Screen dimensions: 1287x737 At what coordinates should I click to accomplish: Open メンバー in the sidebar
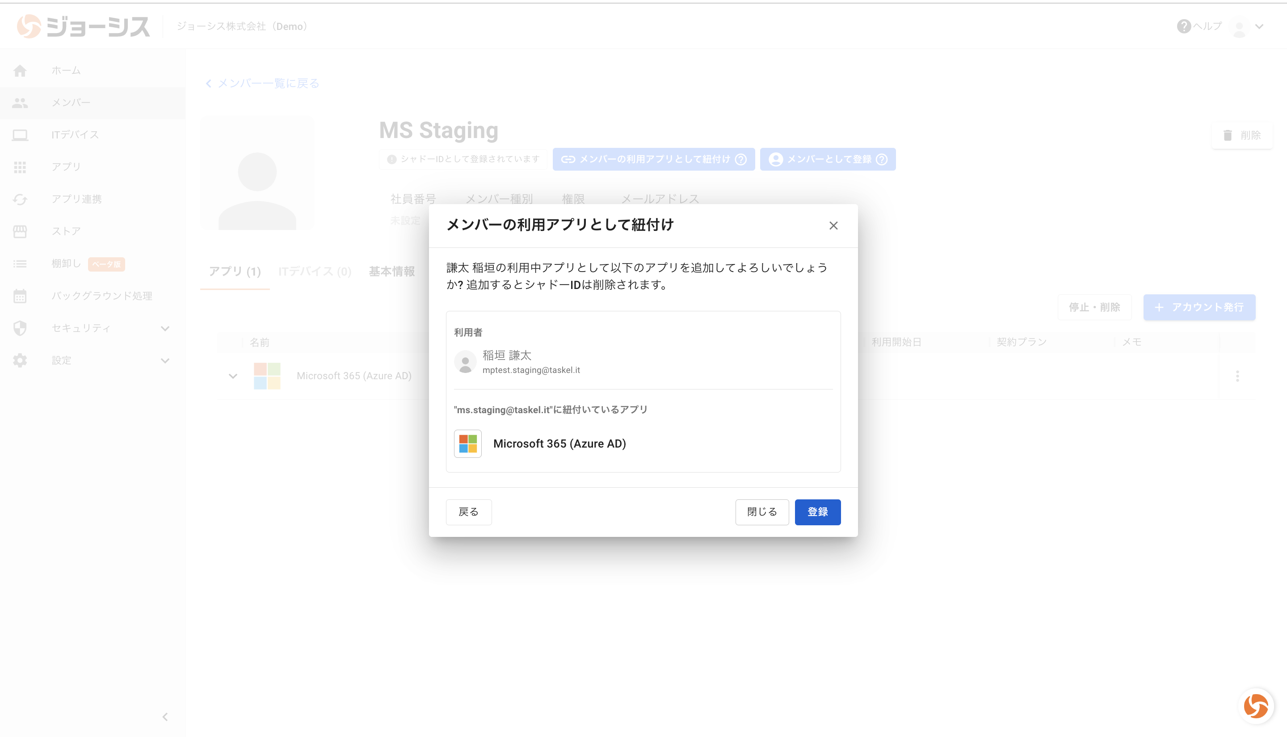(93, 103)
